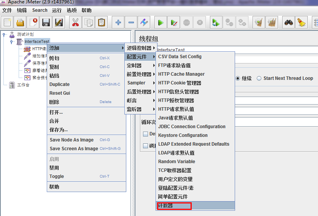Image resolution: width=318 pixels, height=216 pixels.
Task: Collapse the 测试计划 tree node
Action: 4,35
